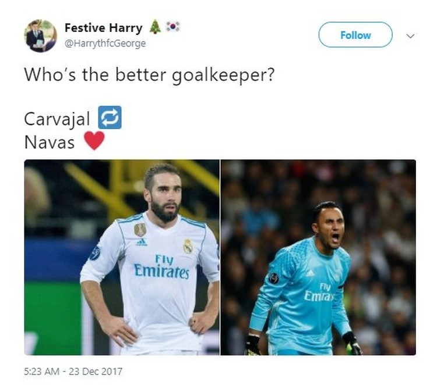Open the left photo of Carvajal
This screenshot has height=385, width=437.
point(122,257)
